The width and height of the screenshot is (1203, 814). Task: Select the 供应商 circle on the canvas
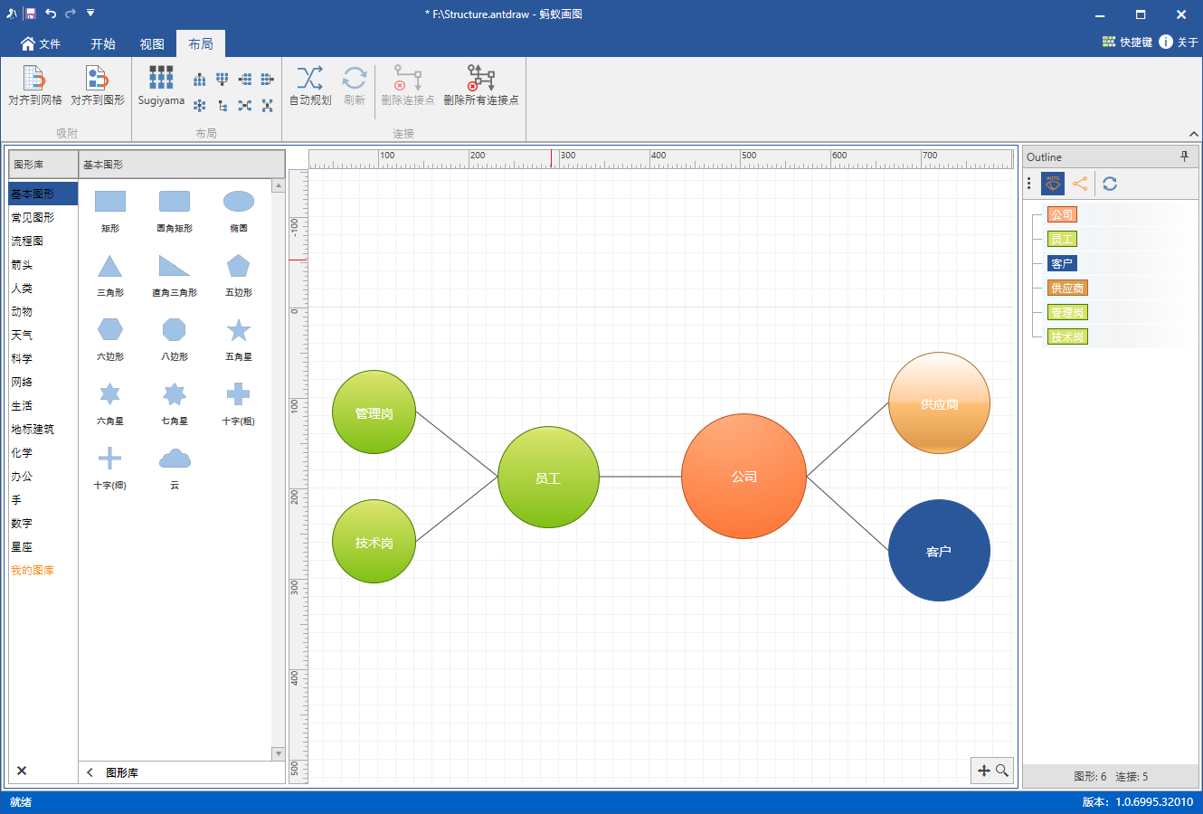tap(939, 403)
